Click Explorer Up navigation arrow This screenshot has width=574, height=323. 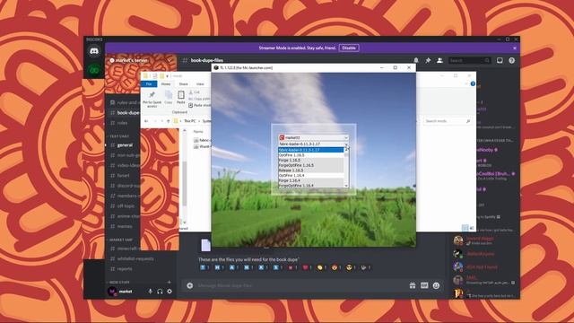click(x=168, y=121)
